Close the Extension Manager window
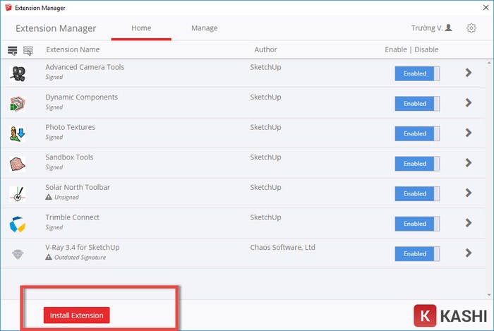Screen dimensions: 494x331 pos(486,8)
